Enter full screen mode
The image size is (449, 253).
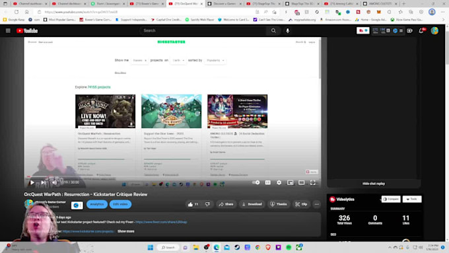[313, 182]
